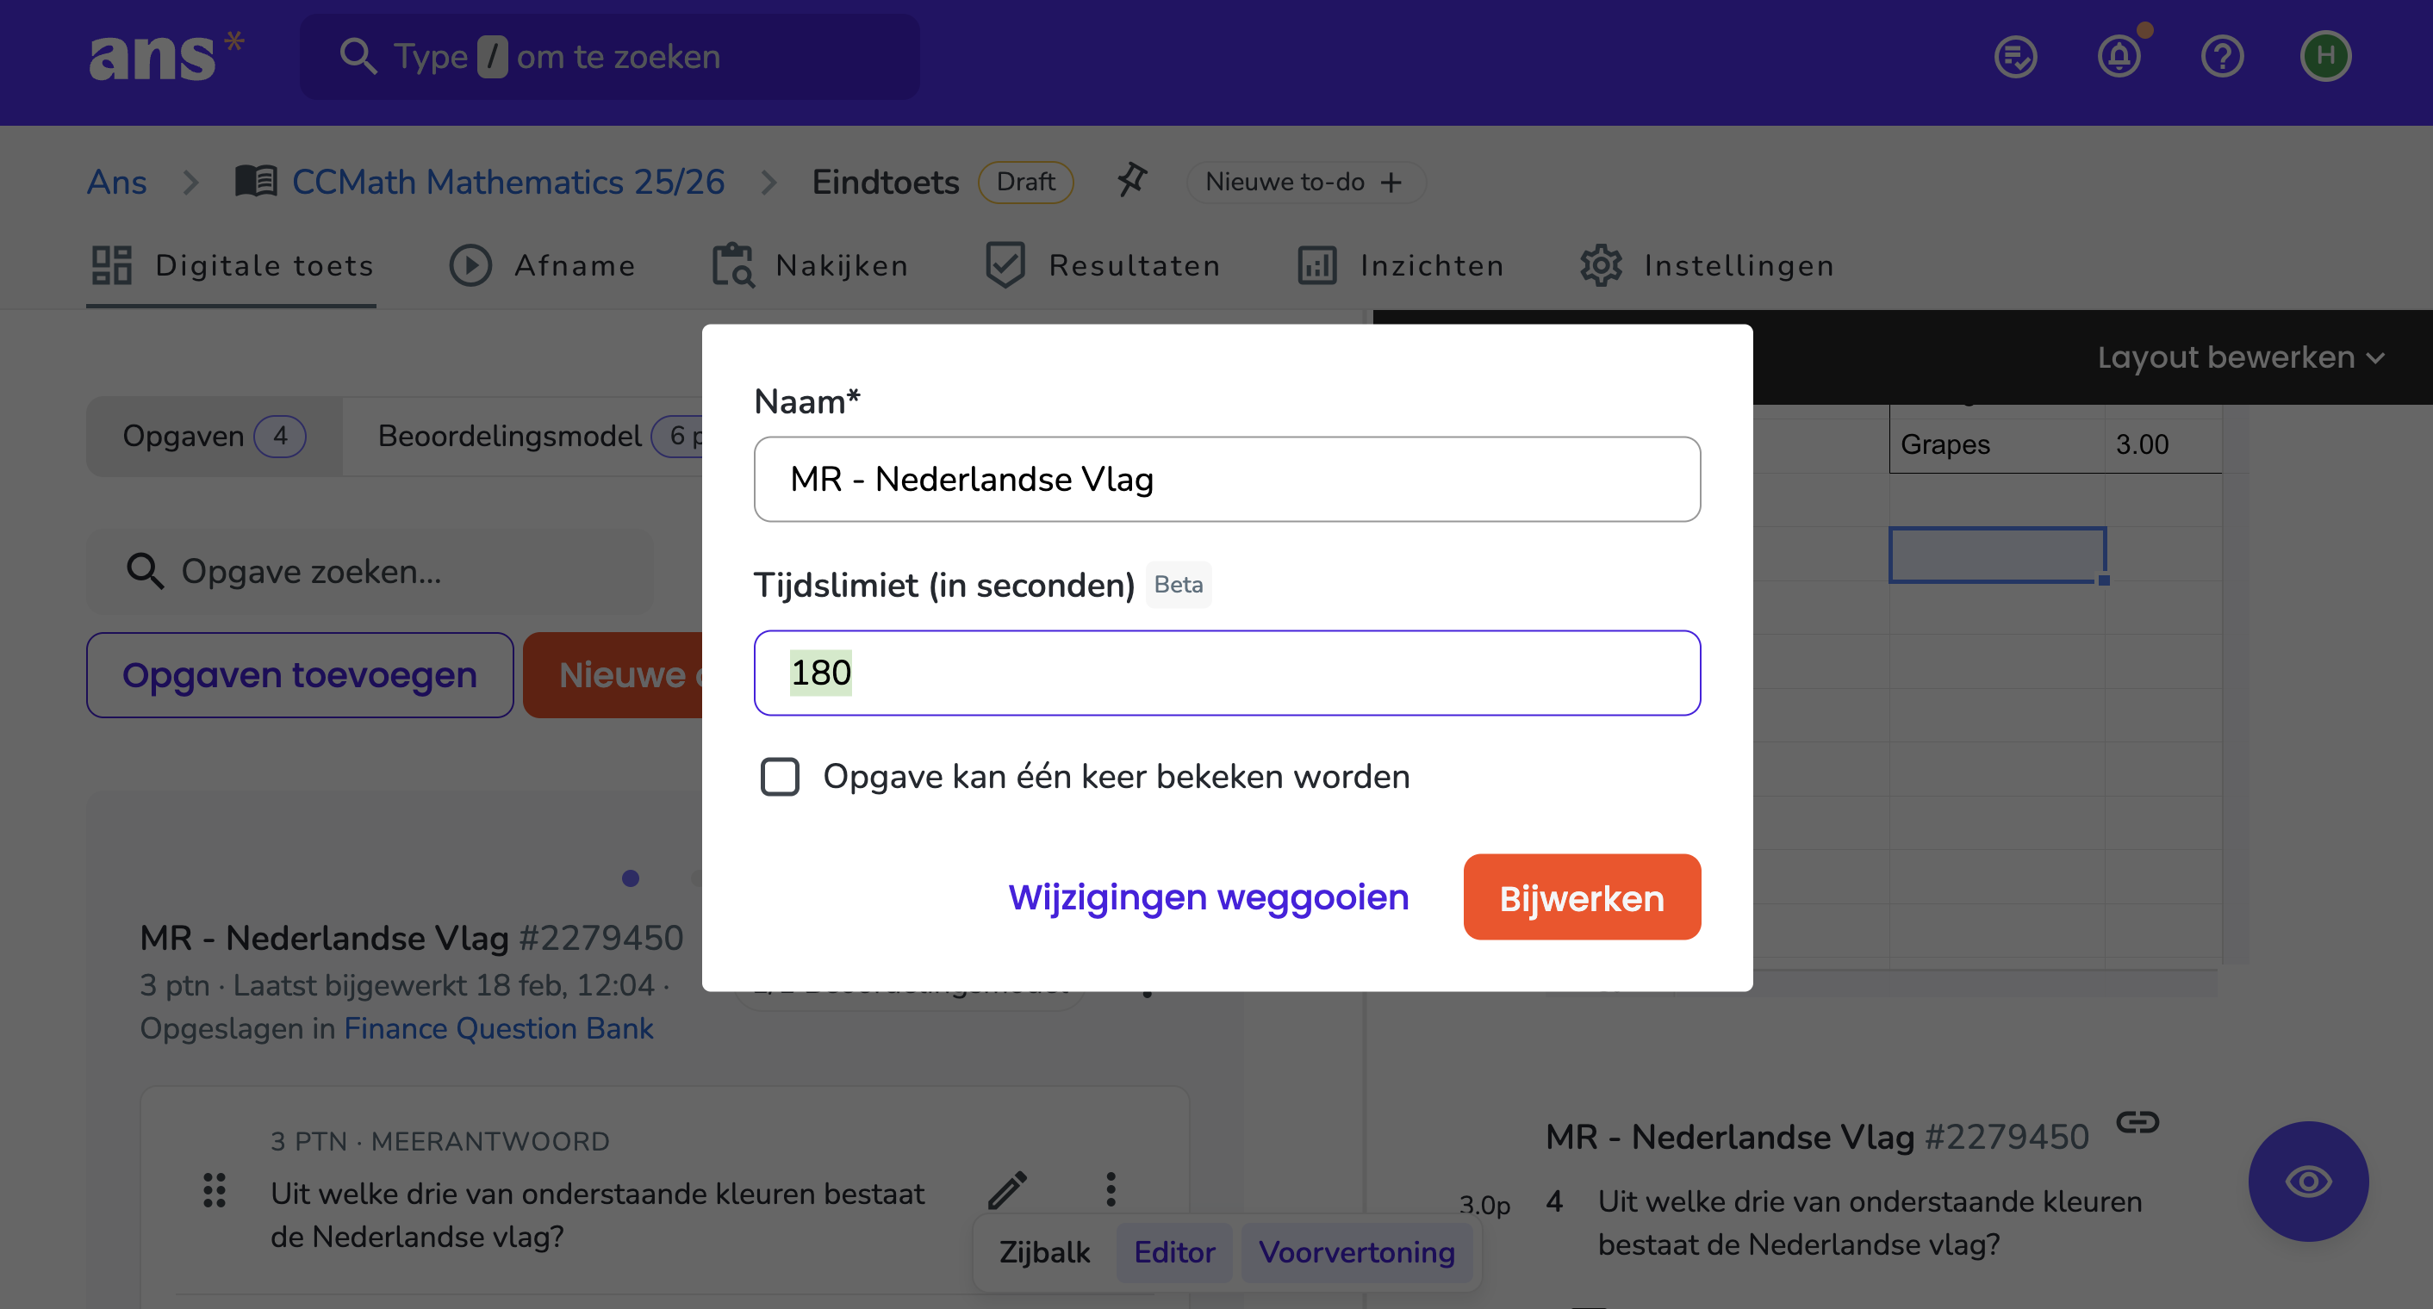
Task: Click the Beta label badge
Action: click(1178, 585)
